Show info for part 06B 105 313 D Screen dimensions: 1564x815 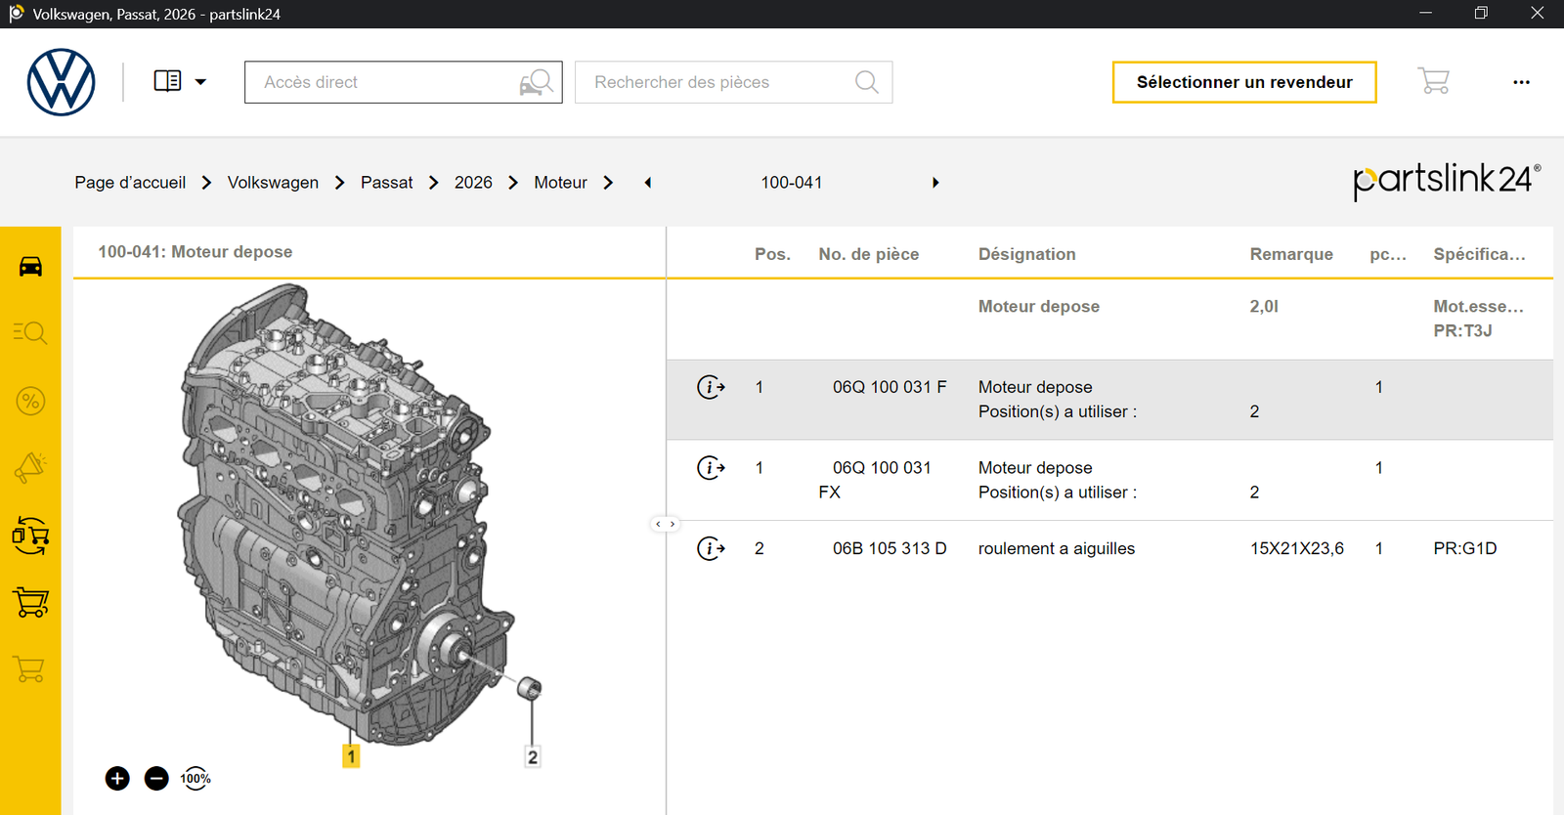coord(711,548)
